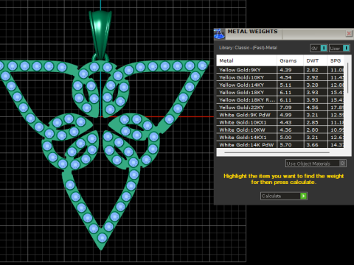The image size is (354, 265).
Task: Toggle the GV library switch
Action: [319, 48]
